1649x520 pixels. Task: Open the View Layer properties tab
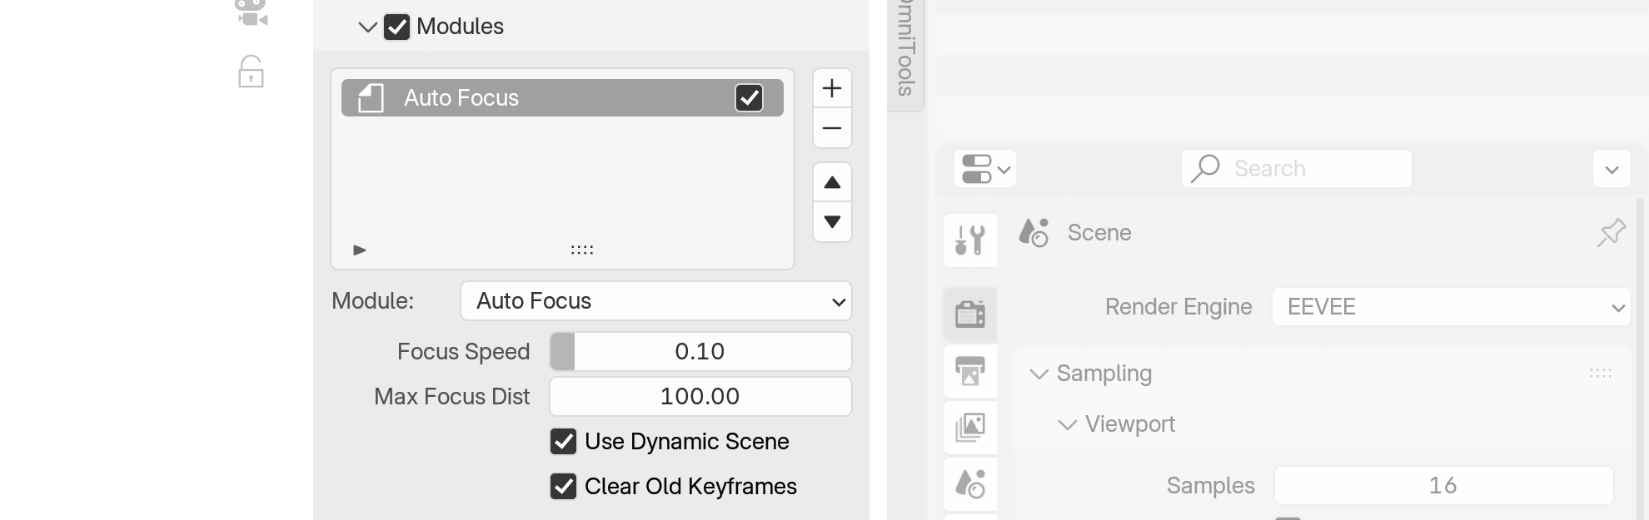(970, 427)
